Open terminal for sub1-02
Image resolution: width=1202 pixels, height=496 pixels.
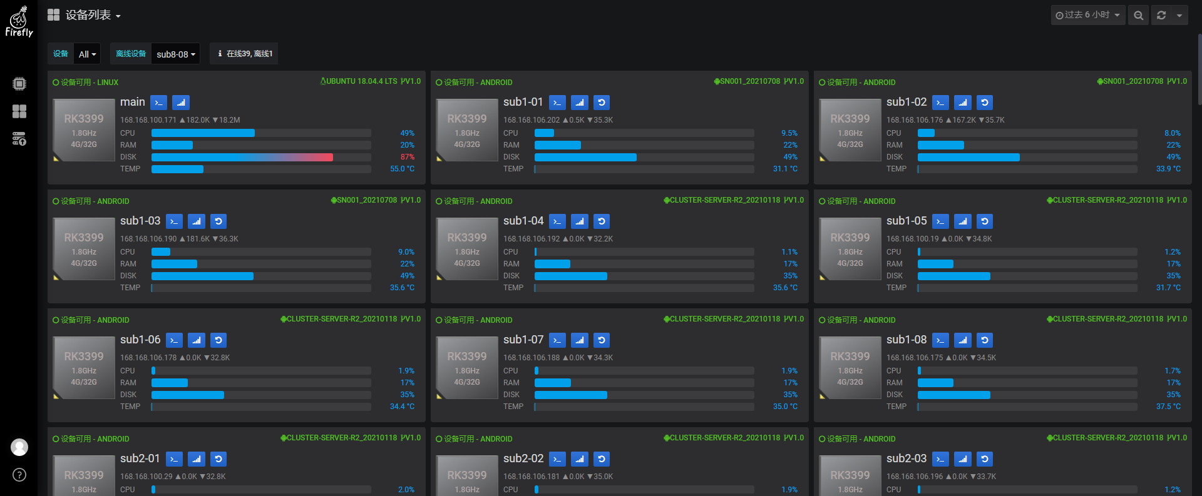940,103
